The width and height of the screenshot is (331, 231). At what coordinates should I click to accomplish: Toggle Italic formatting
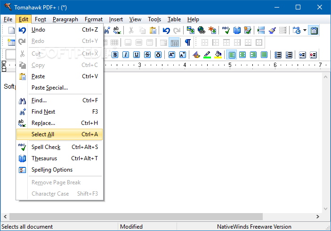126,55
